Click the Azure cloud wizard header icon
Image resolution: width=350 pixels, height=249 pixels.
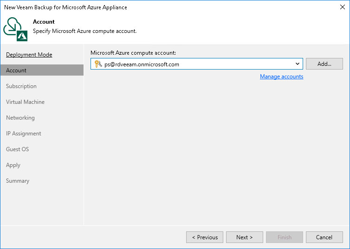[x=16, y=27]
